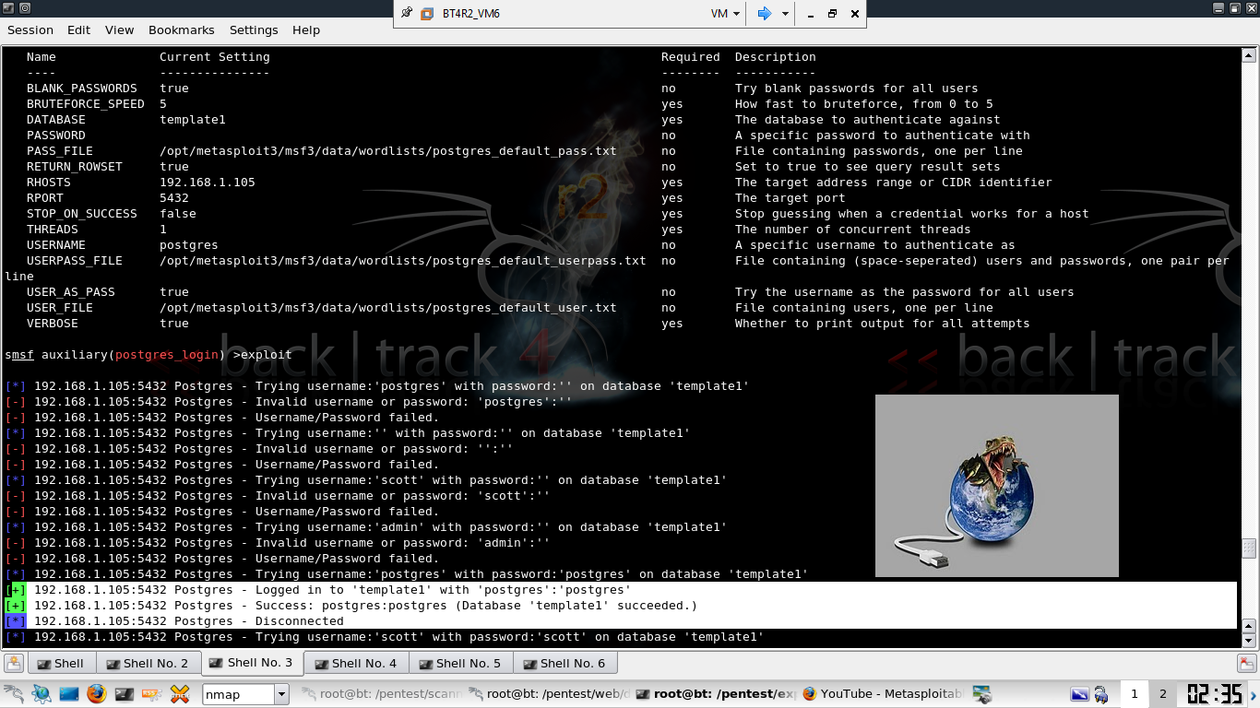This screenshot has width=1260, height=708.
Task: Click the orange X panel icon
Action: [180, 693]
